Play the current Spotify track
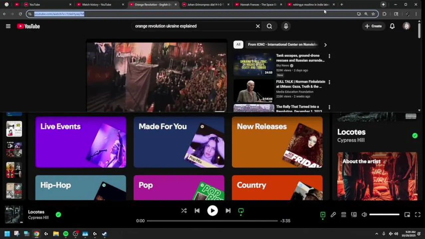 pos(213,211)
